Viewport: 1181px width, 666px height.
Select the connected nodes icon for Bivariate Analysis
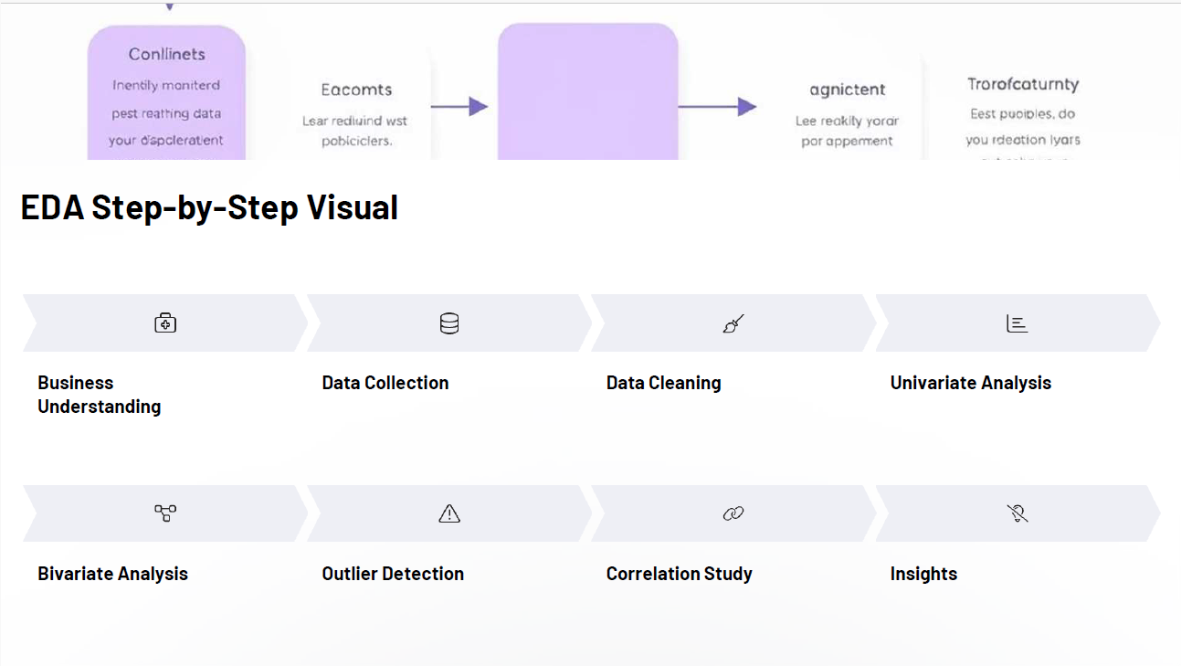[x=165, y=513]
